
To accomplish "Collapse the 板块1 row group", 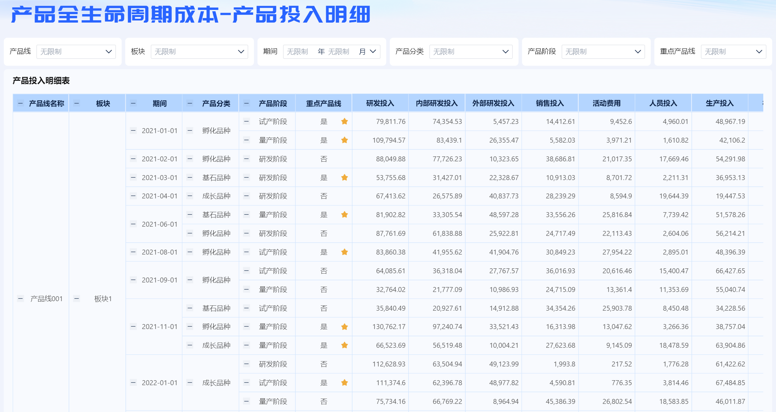I will 76,299.
